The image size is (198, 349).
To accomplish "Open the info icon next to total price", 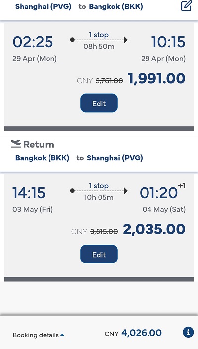I will point(188,332).
